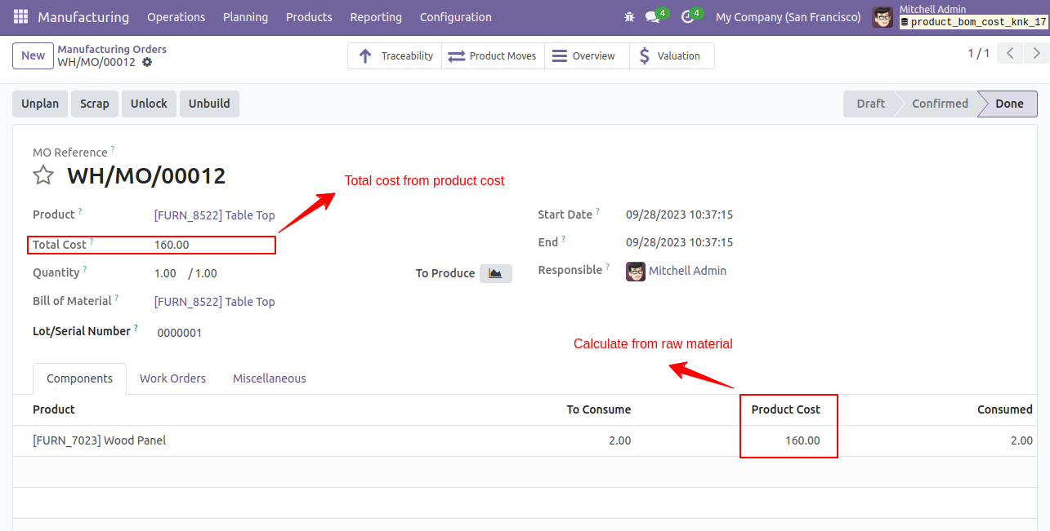Open Manufacturing Orders breadcrumb link

click(112, 50)
